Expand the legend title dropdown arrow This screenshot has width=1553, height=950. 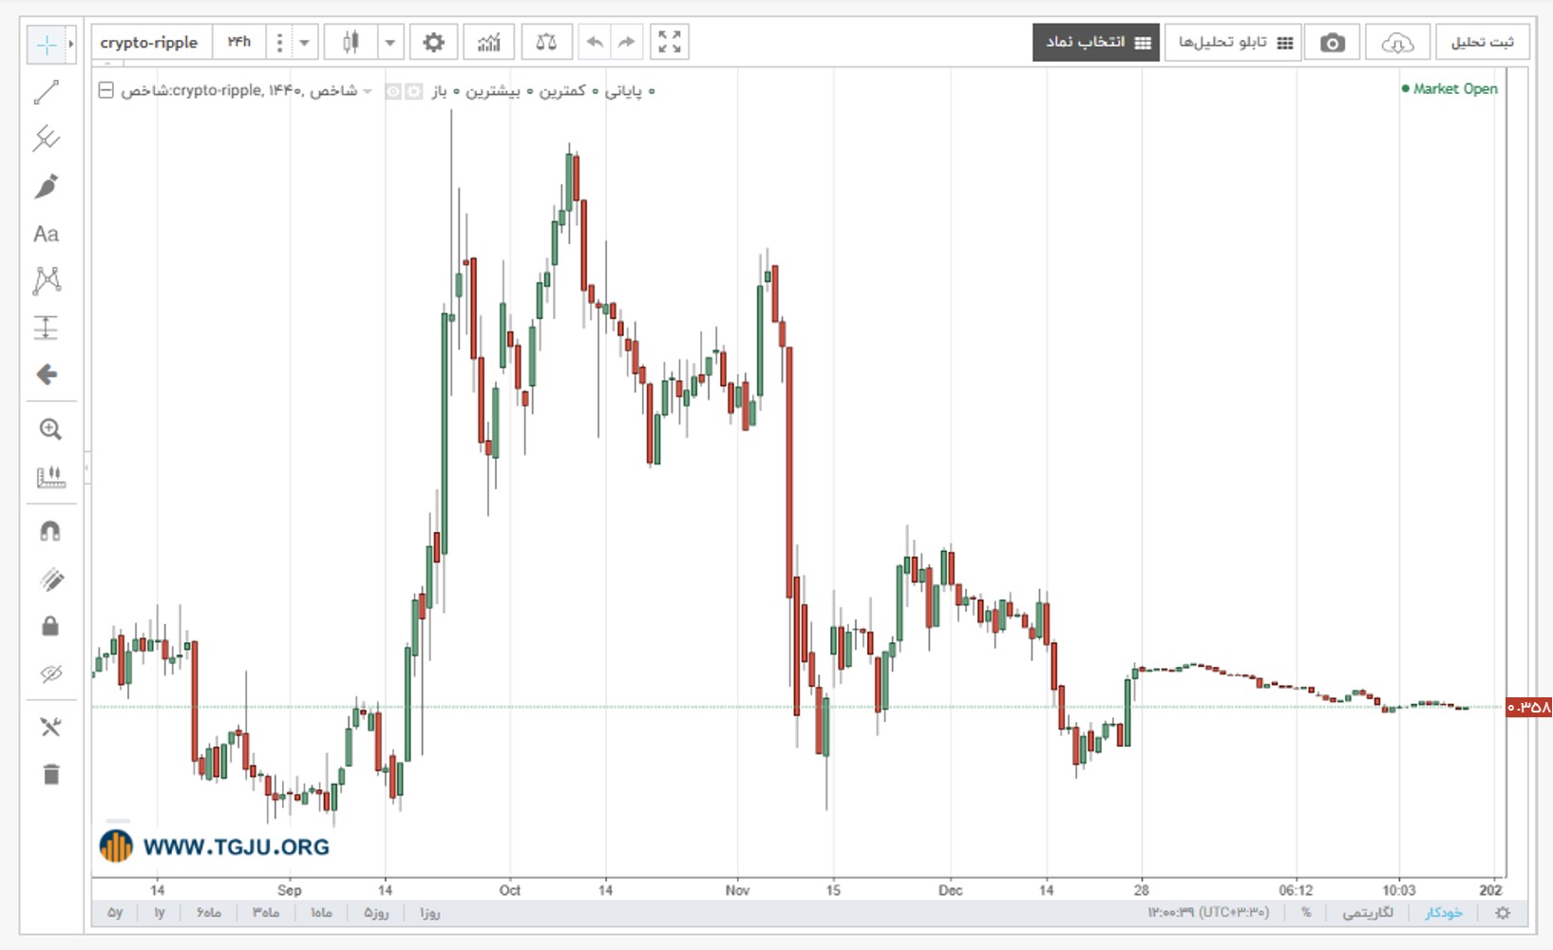[368, 91]
